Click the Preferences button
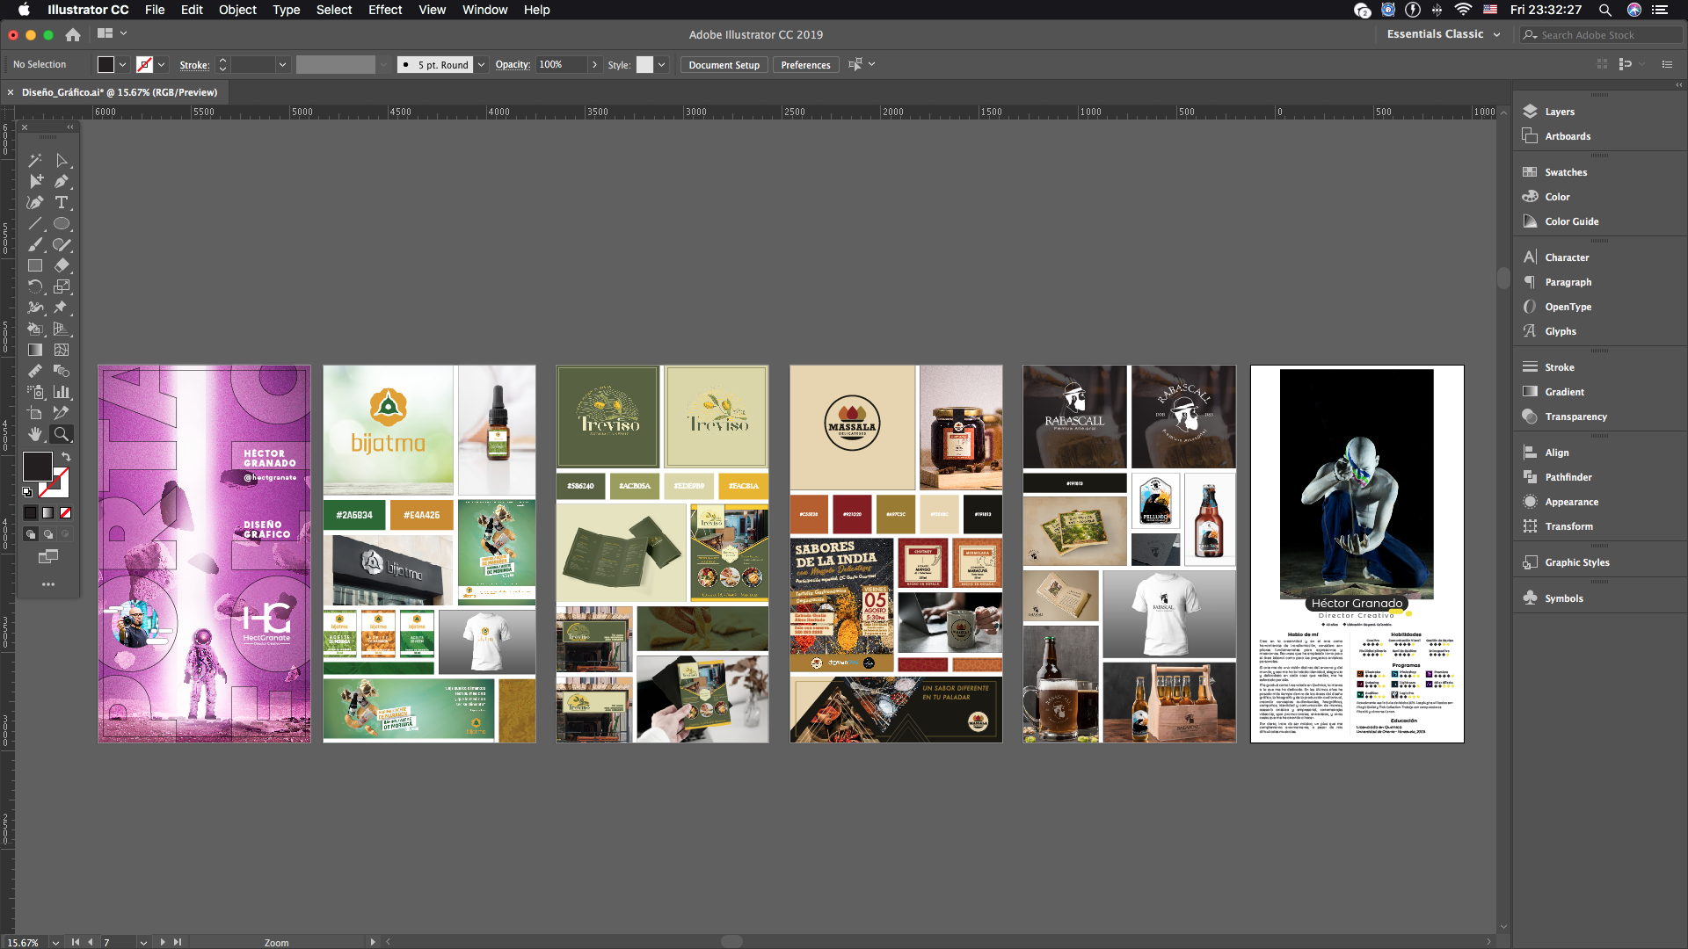 [804, 64]
